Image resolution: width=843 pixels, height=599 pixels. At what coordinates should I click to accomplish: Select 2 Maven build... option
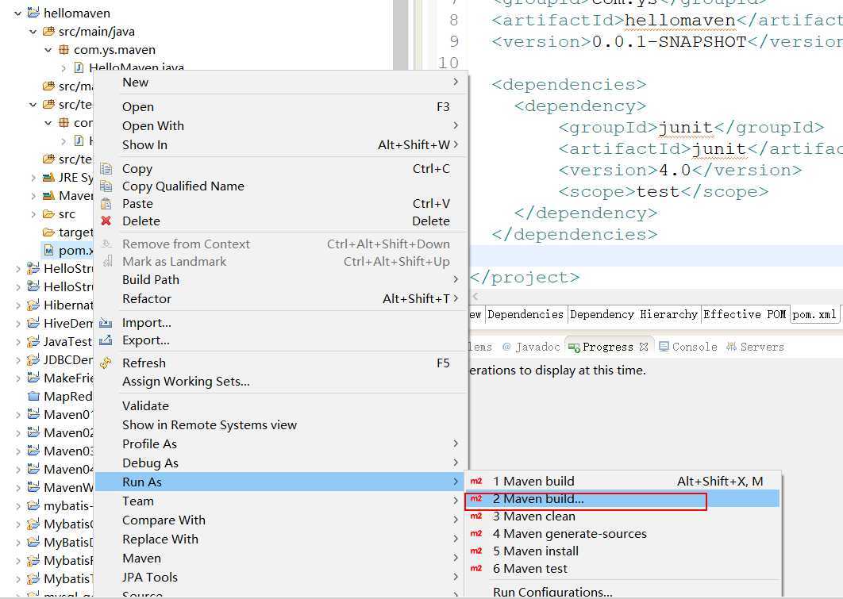coord(622,498)
